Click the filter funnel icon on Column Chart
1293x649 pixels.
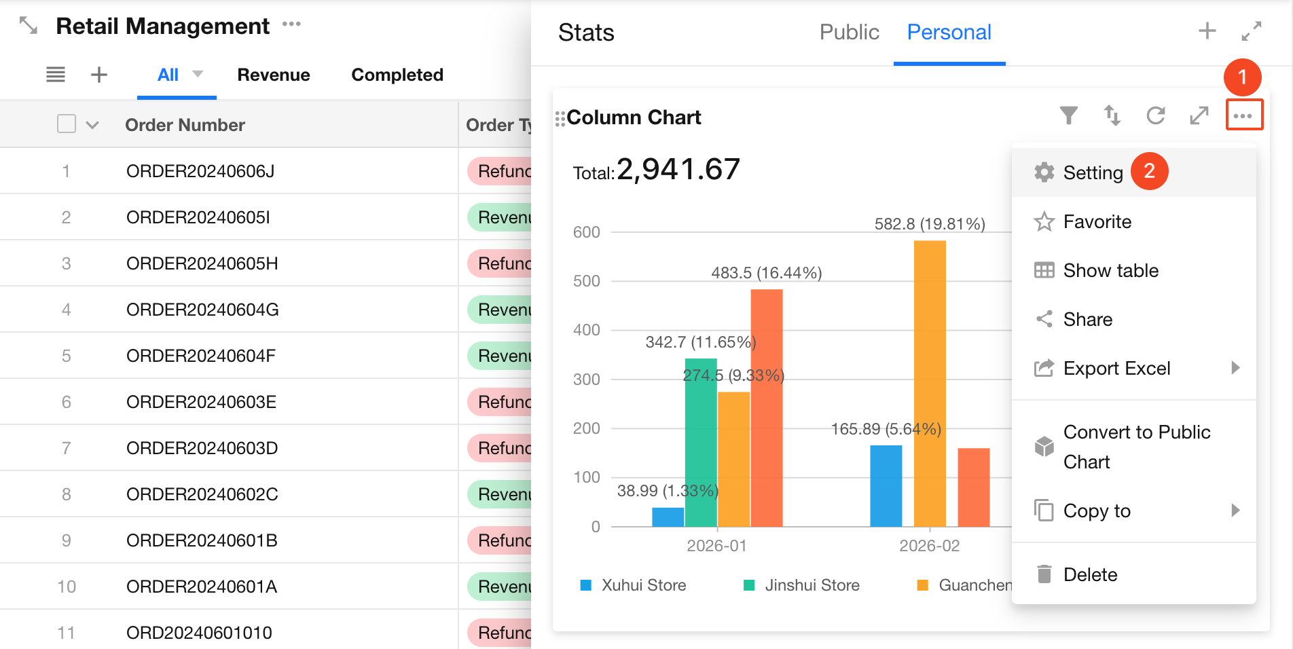coord(1068,116)
